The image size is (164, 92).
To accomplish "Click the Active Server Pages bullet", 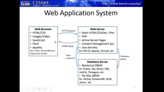I will point(94,40).
